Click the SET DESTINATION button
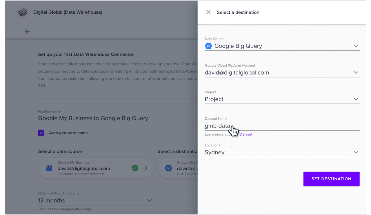This screenshot has height=215, width=371. pyautogui.click(x=331, y=179)
